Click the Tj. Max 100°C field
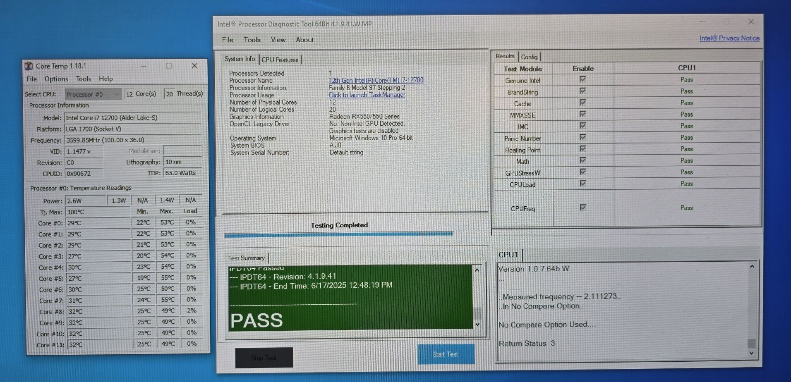 click(x=98, y=212)
